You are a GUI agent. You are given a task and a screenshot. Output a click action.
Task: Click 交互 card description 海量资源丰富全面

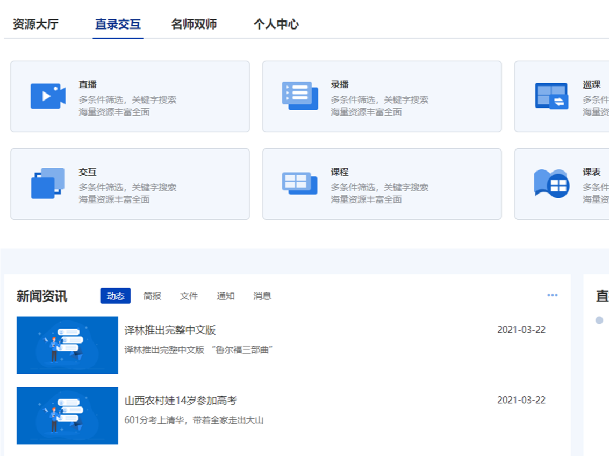point(114,199)
